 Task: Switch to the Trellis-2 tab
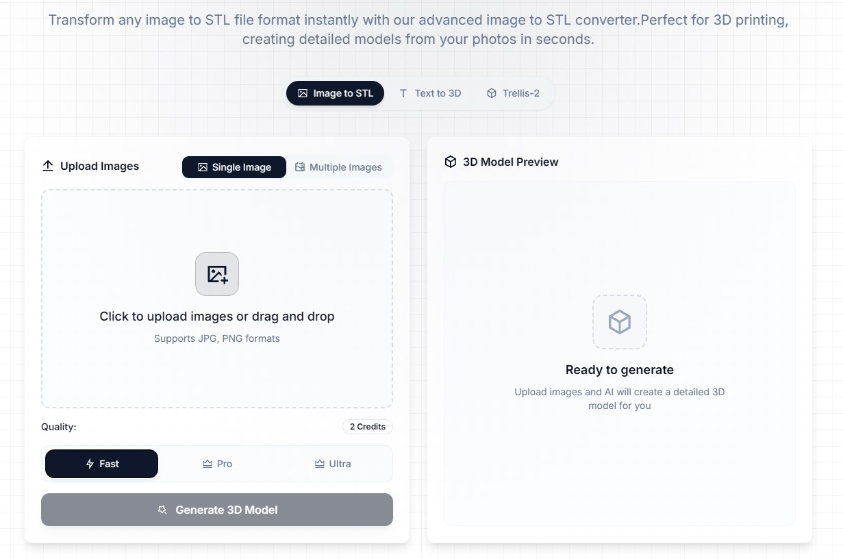(x=513, y=93)
